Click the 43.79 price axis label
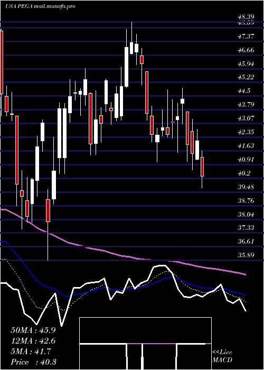This screenshot has width=264, height=370. pyautogui.click(x=246, y=104)
